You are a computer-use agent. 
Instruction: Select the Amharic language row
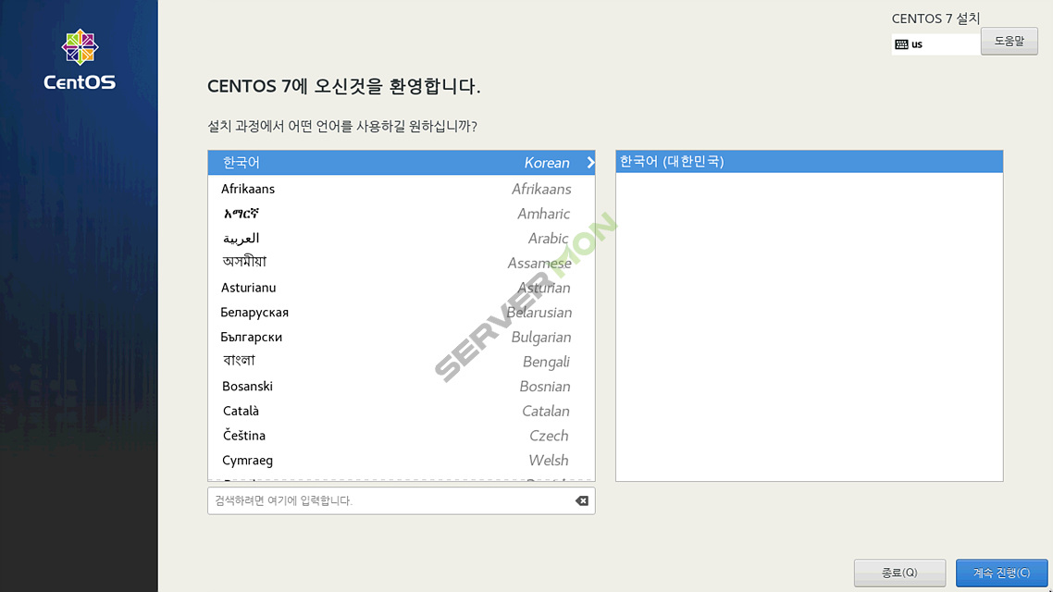pos(401,214)
